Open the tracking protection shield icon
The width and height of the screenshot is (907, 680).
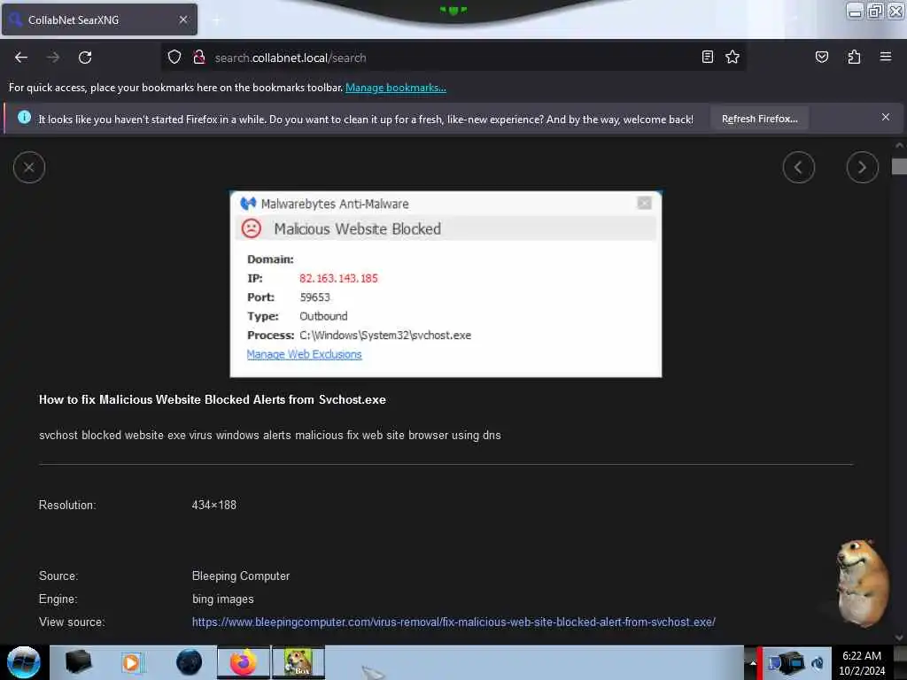[x=174, y=58]
